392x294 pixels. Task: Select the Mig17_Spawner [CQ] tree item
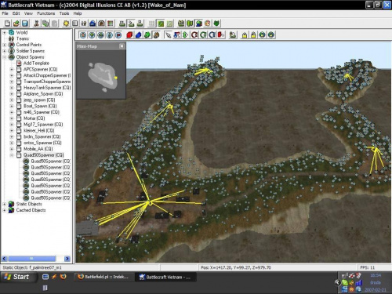click(x=43, y=125)
